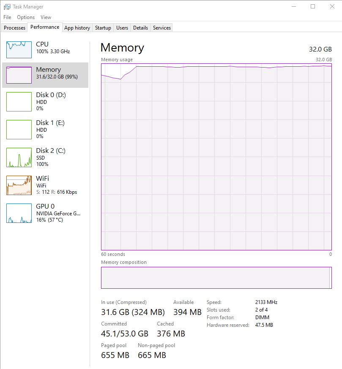342x369 pixels.
Task: Switch to the Users tab
Action: point(122,28)
